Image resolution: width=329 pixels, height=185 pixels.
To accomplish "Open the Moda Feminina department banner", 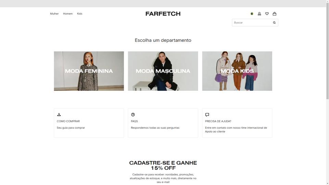I will click(x=89, y=71).
